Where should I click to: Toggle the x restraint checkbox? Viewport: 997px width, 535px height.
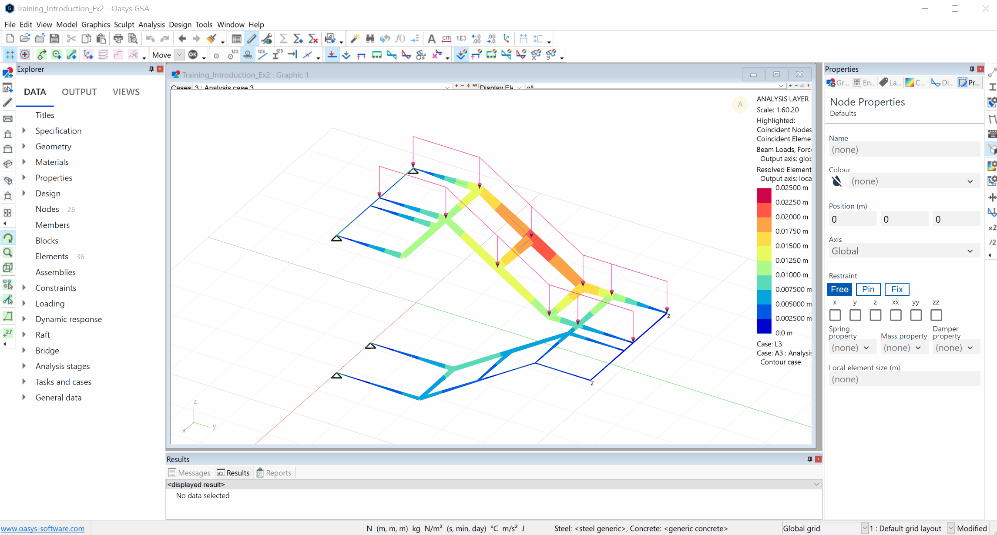pos(835,315)
